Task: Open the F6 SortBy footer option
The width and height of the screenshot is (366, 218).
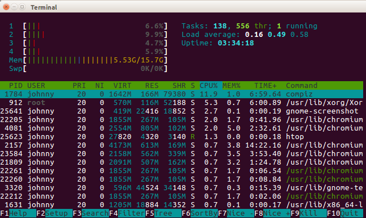Action: (200, 213)
